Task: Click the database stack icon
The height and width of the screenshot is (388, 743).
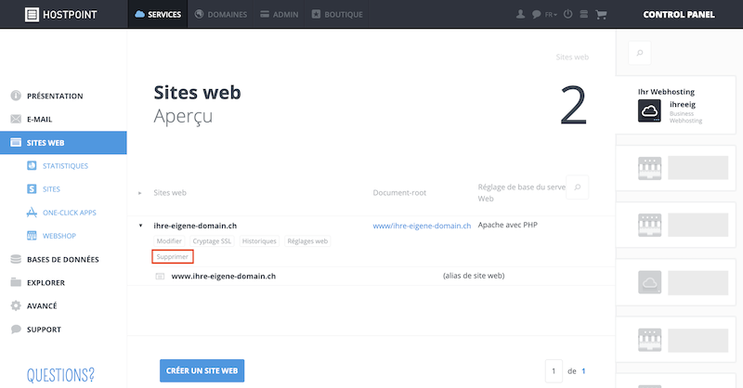Action: (16, 259)
